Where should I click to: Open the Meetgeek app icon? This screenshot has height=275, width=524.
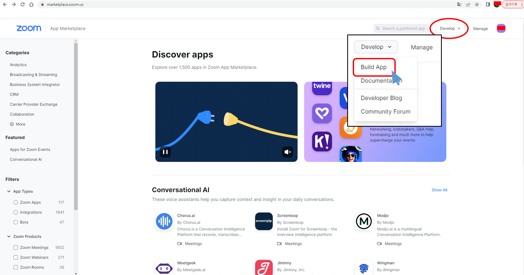point(164,268)
